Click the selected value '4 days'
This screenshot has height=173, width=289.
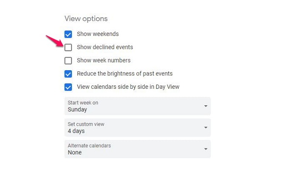coord(76,131)
